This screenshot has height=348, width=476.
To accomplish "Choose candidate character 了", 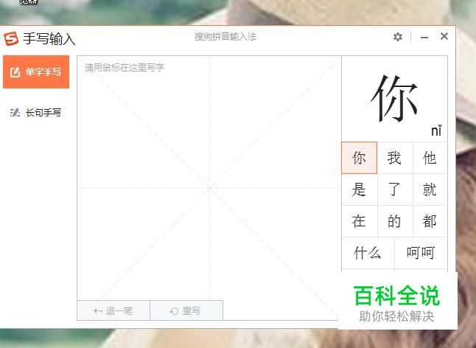I will click(x=395, y=189).
